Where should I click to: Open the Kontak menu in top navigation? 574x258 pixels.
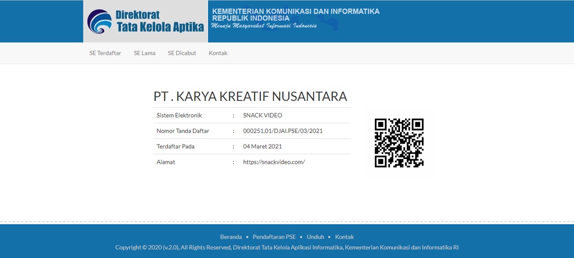218,53
